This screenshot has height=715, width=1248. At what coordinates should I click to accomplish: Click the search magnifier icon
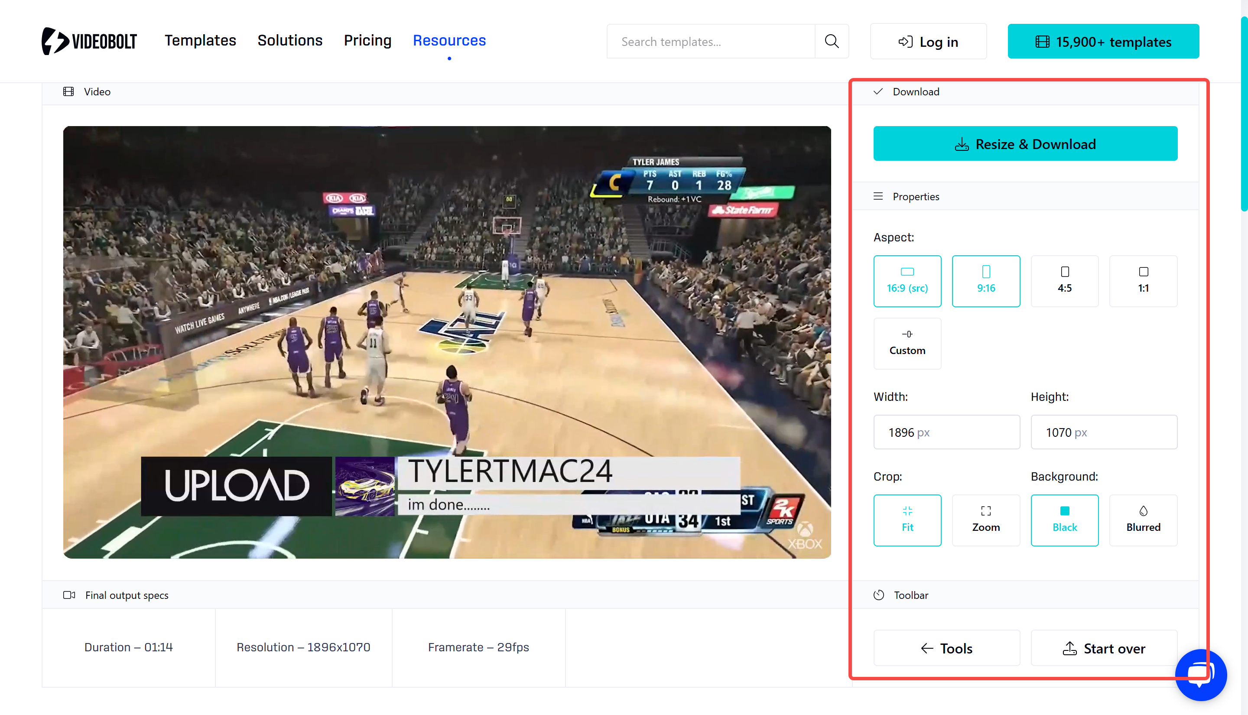pyautogui.click(x=831, y=41)
